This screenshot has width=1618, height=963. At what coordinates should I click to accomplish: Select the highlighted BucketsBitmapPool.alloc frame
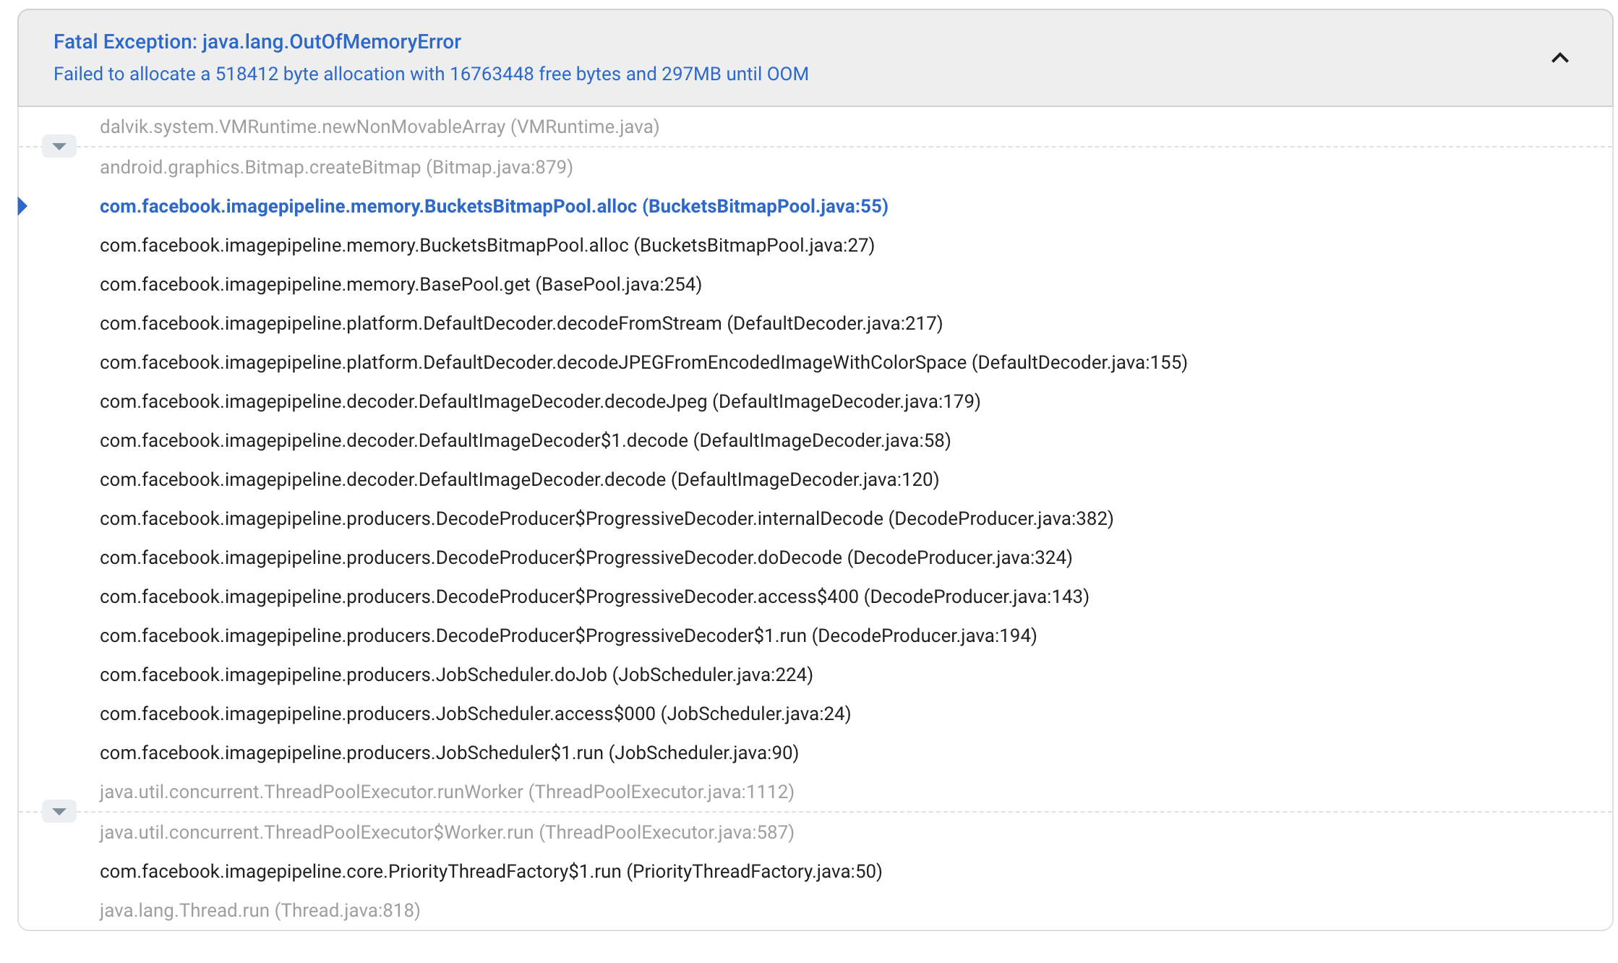[x=494, y=207]
